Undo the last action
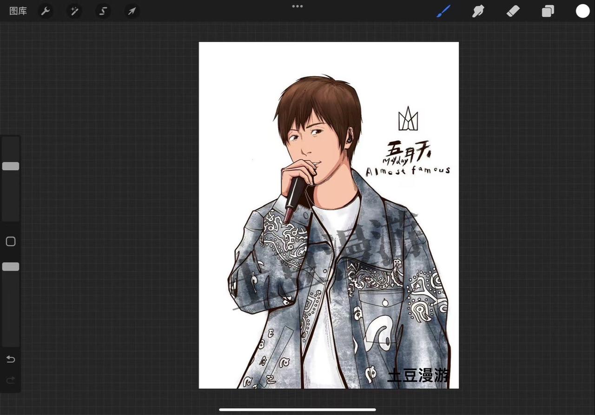Image resolution: width=595 pixels, height=415 pixels. 11,359
